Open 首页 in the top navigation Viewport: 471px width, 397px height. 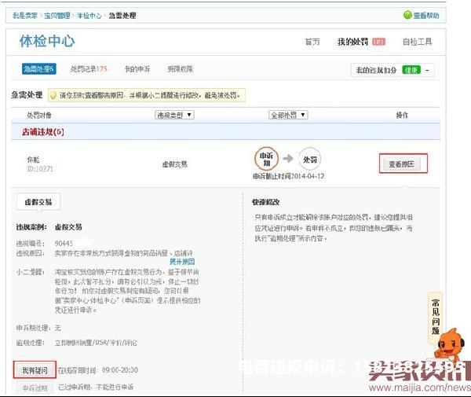(312, 42)
